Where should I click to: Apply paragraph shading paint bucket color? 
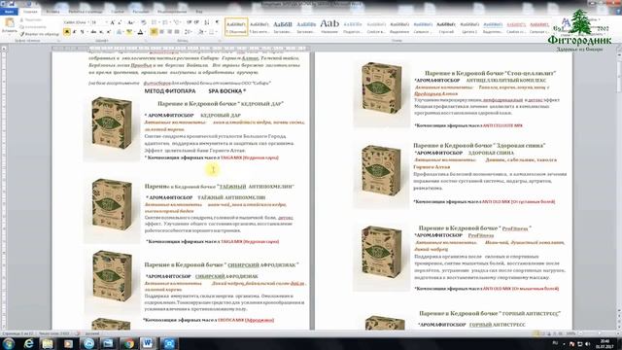tap(201, 32)
